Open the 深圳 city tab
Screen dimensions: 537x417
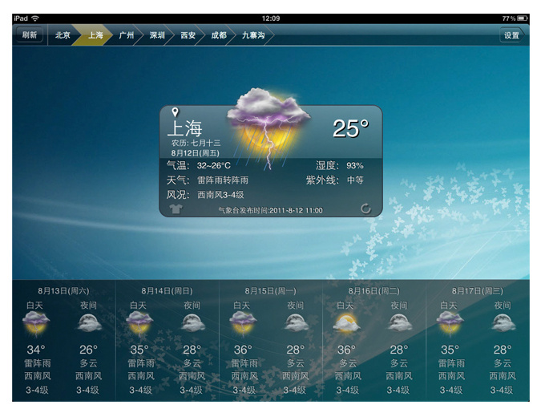coord(157,35)
